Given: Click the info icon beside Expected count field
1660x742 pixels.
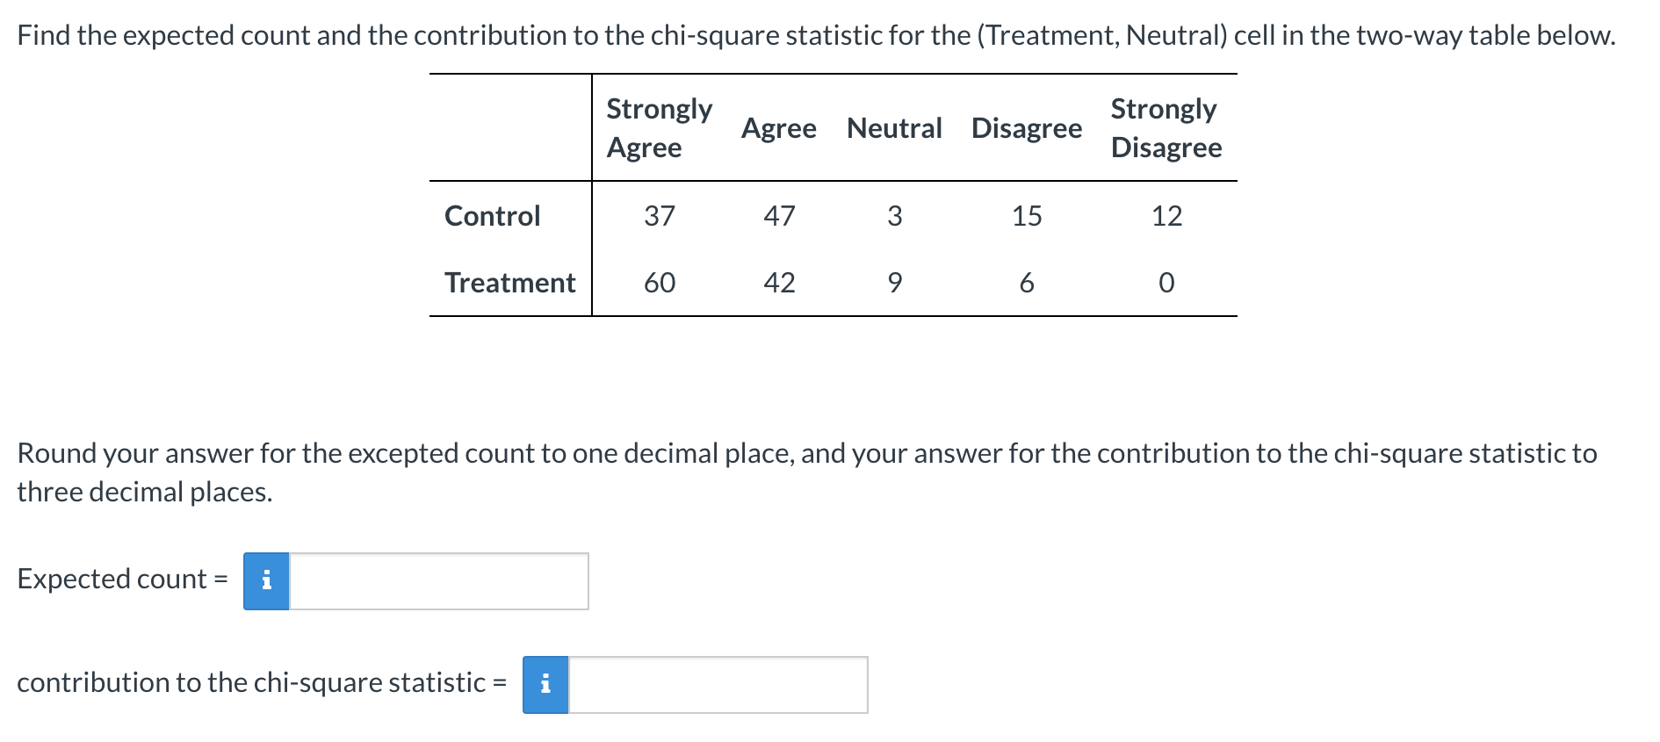Looking at the screenshot, I should (x=266, y=581).
